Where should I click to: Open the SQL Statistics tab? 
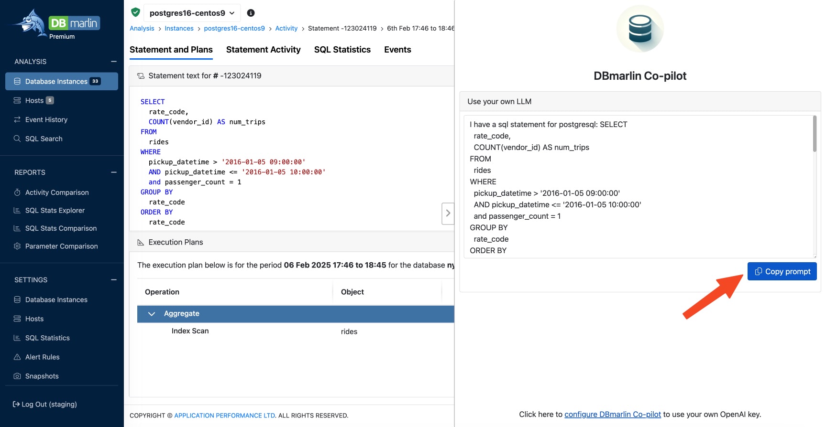click(342, 50)
